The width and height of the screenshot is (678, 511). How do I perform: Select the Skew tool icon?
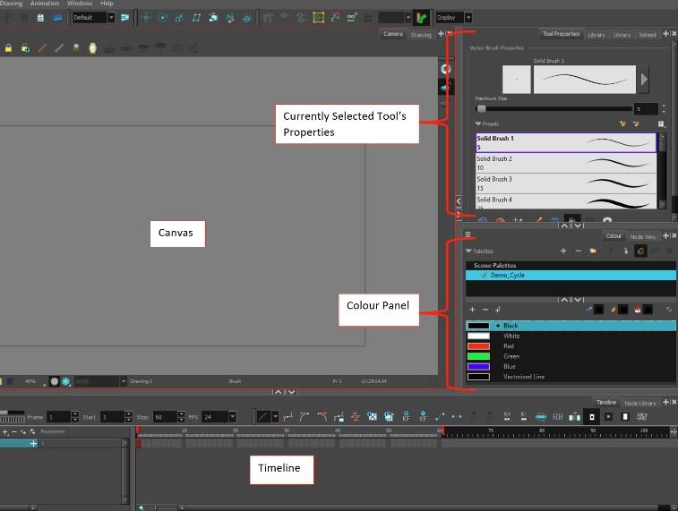click(196, 18)
